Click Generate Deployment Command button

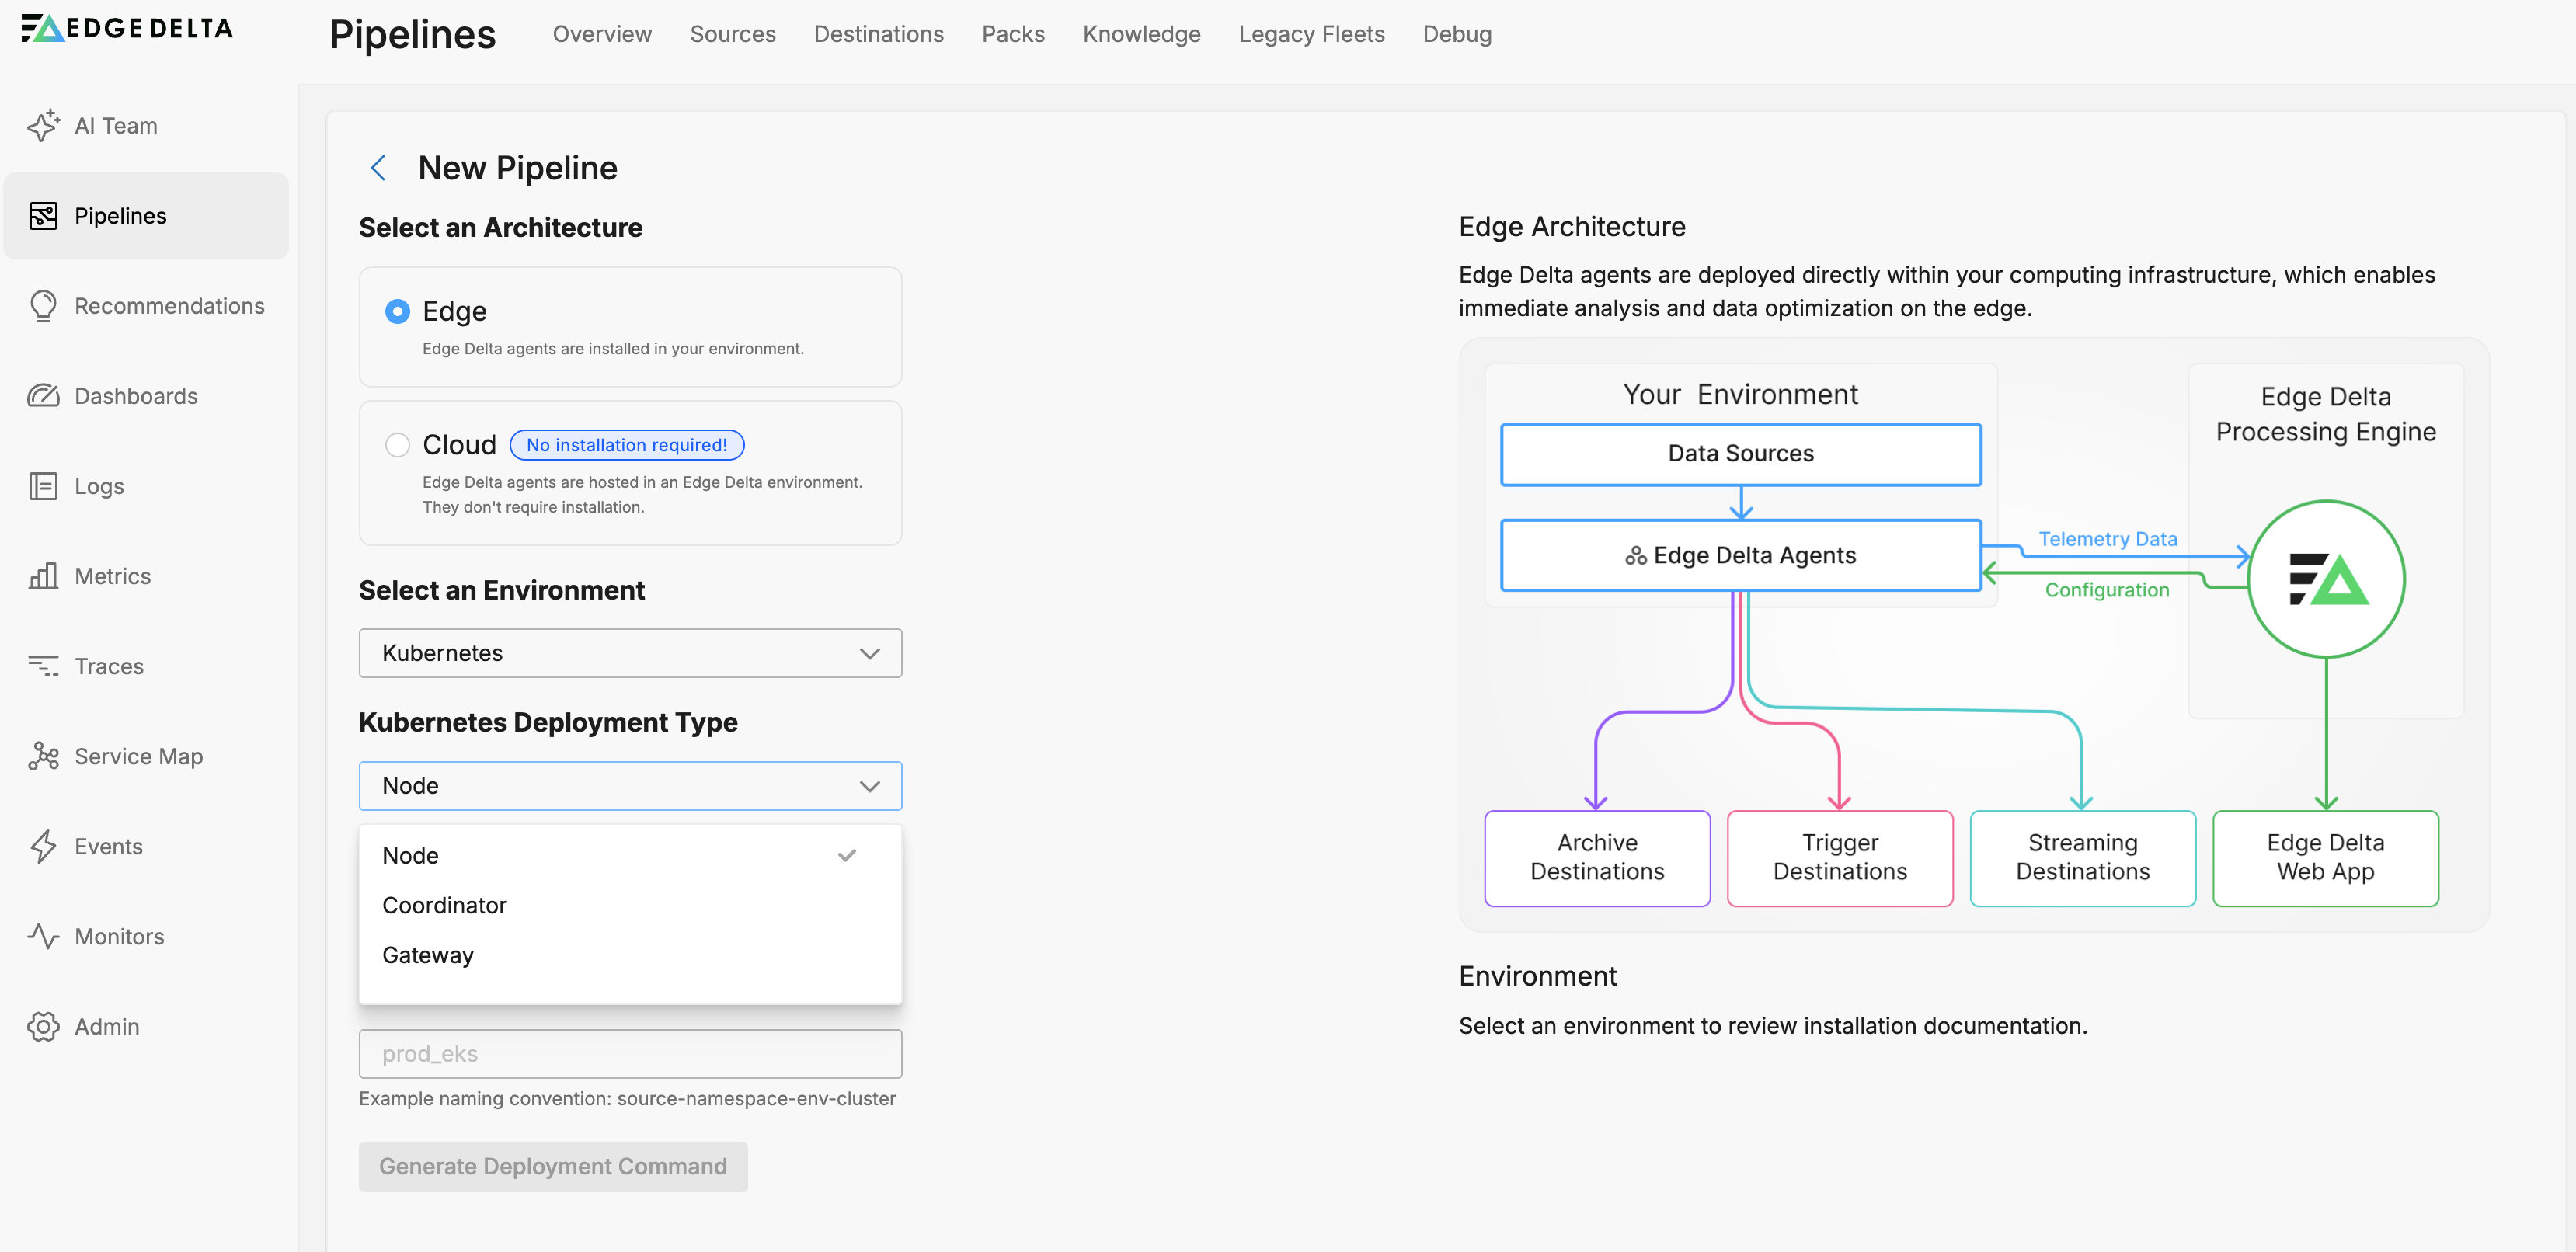pos(553,1166)
